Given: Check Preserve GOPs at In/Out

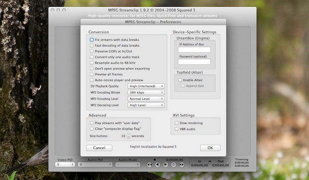Looking at the screenshot, I should (92, 51).
